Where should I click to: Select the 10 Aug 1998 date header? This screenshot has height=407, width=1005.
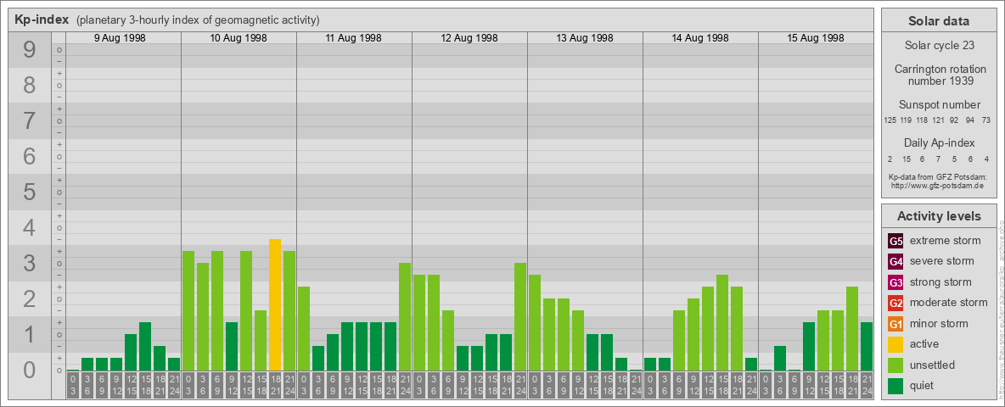pyautogui.click(x=239, y=38)
